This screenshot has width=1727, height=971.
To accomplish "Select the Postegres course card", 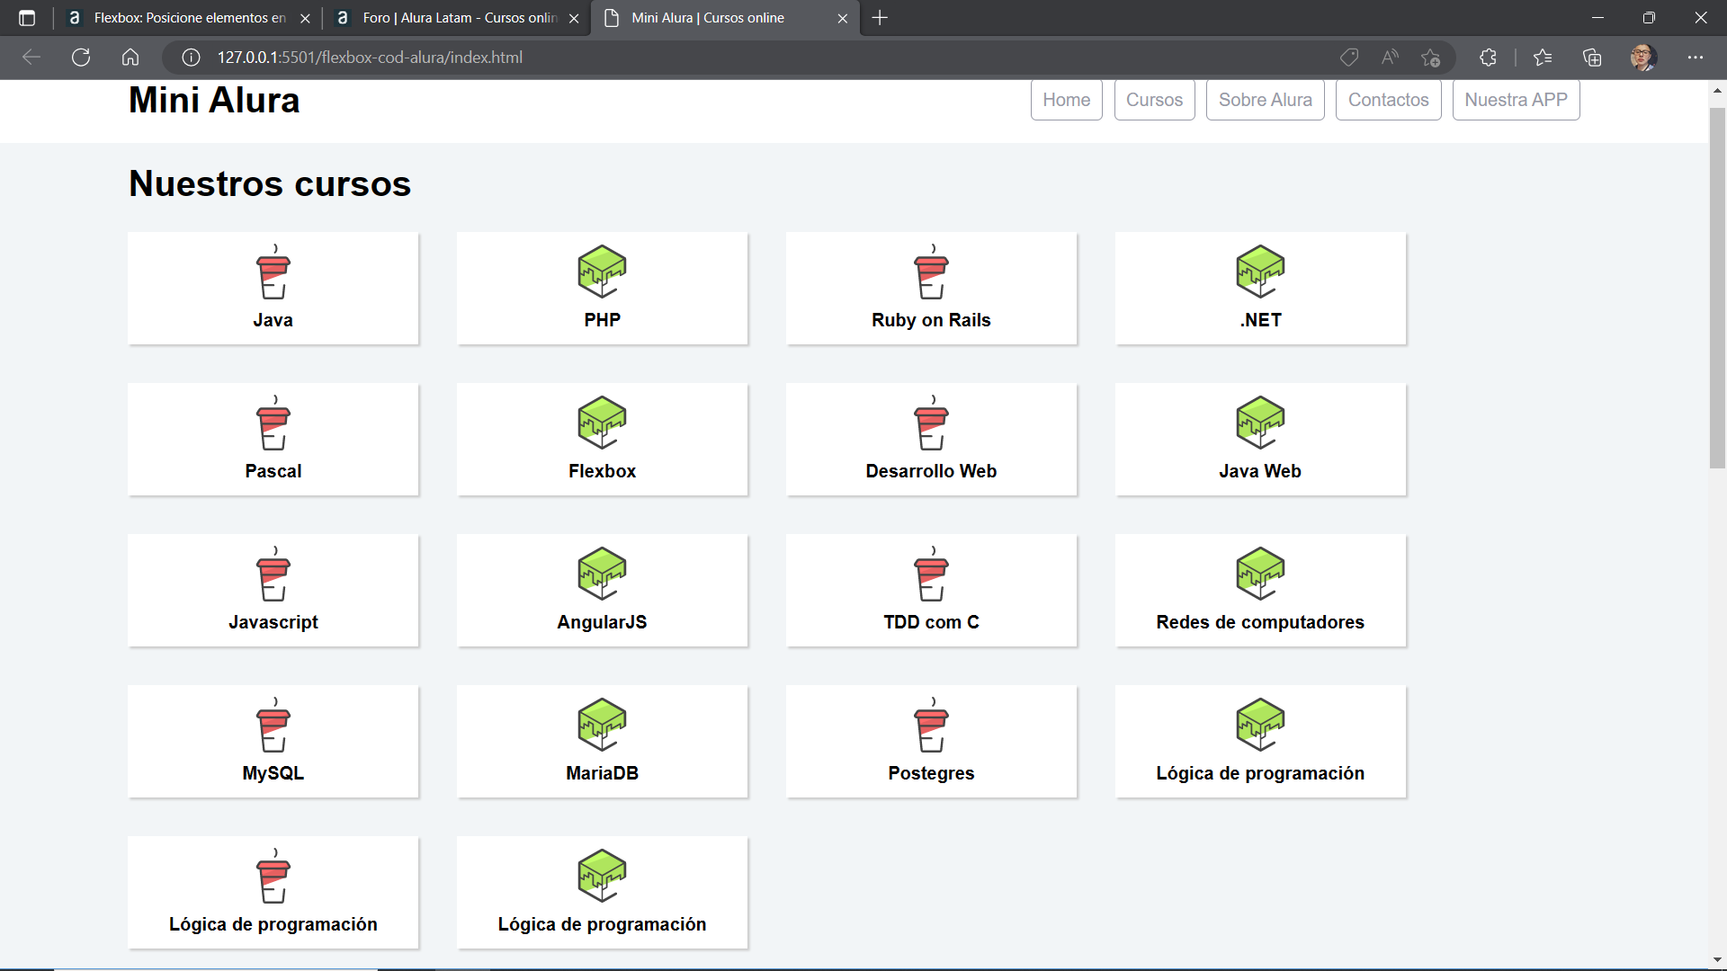I will pos(930,740).
